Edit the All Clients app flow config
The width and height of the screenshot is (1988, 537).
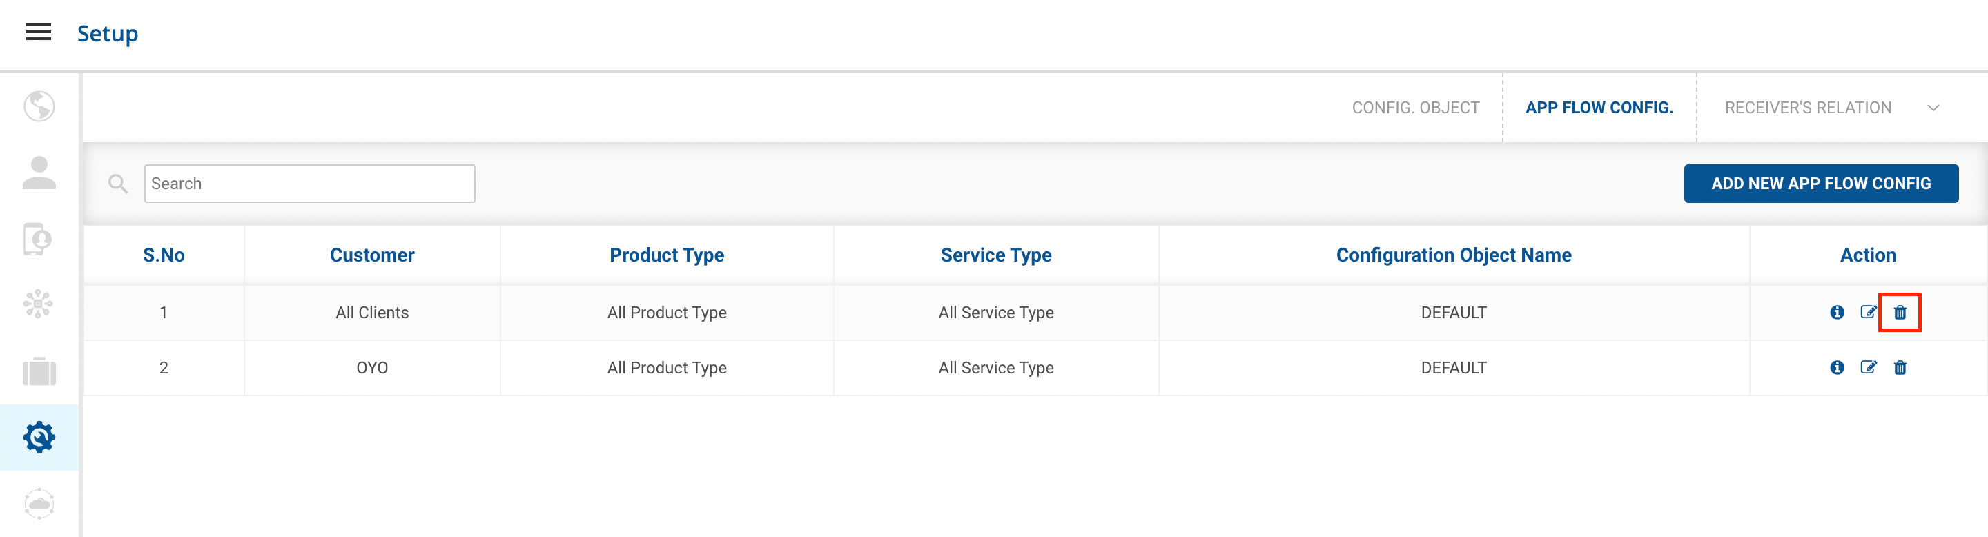(1868, 313)
